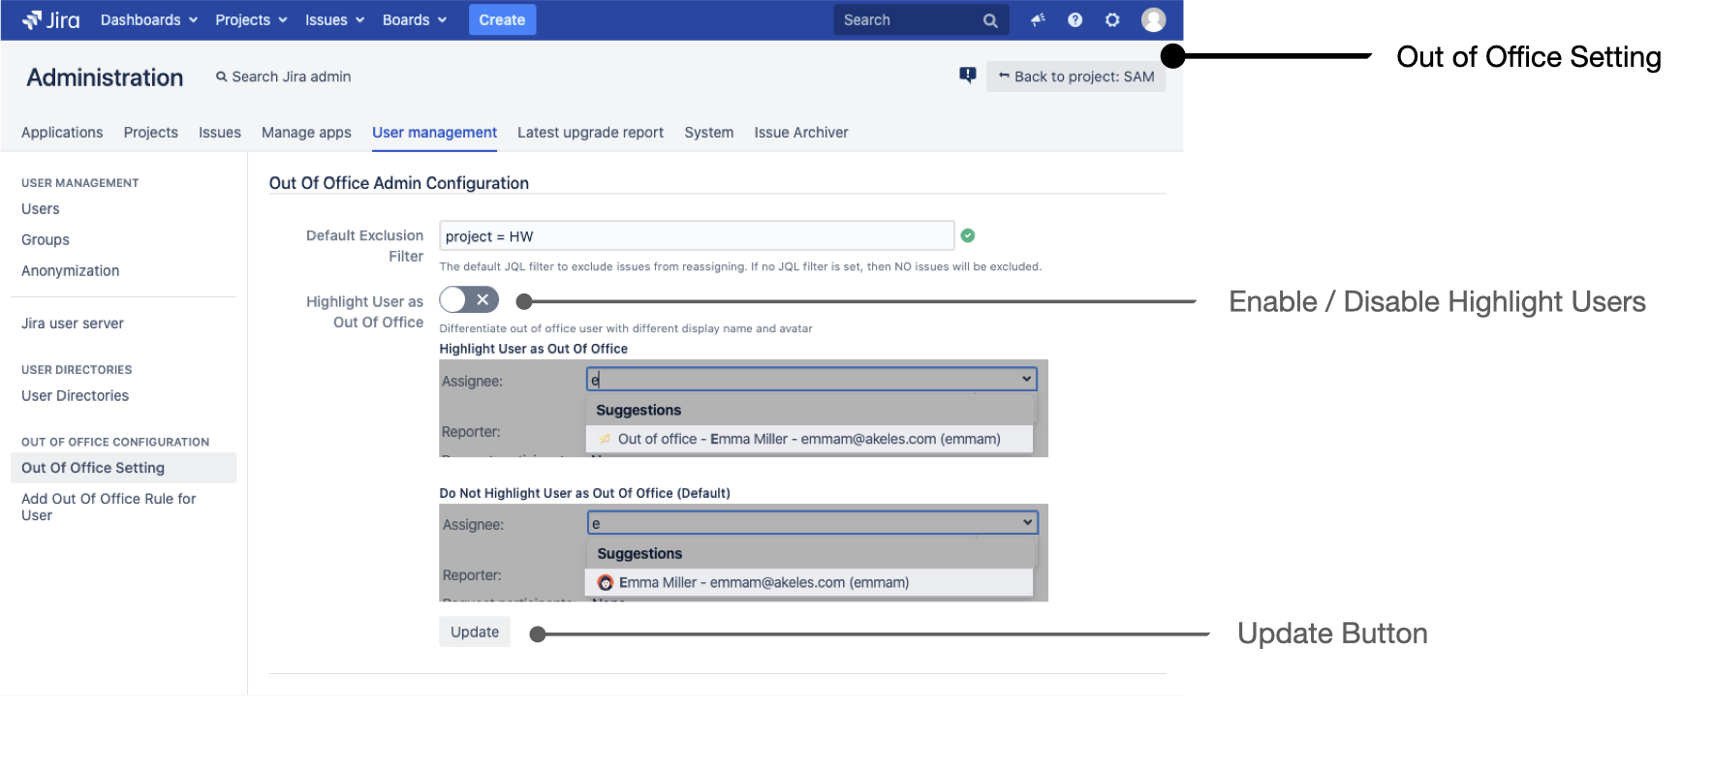Open Groups in the user management sidebar

(x=46, y=240)
